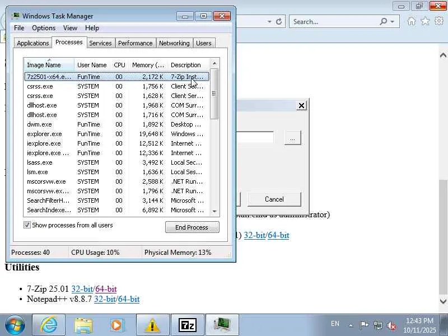The width and height of the screenshot is (448, 336).
Task: Switch to the Users tab
Action: pos(204,43)
